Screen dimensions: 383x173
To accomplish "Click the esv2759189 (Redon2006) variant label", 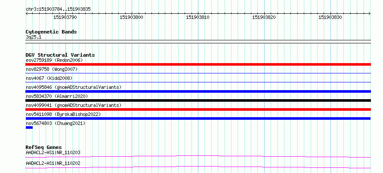I will pyautogui.click(x=54, y=60).
